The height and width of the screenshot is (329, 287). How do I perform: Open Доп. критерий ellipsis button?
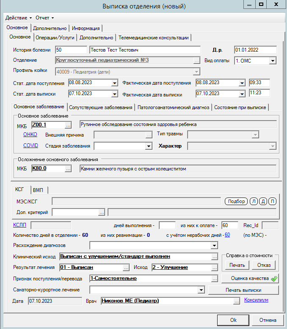click(x=102, y=213)
